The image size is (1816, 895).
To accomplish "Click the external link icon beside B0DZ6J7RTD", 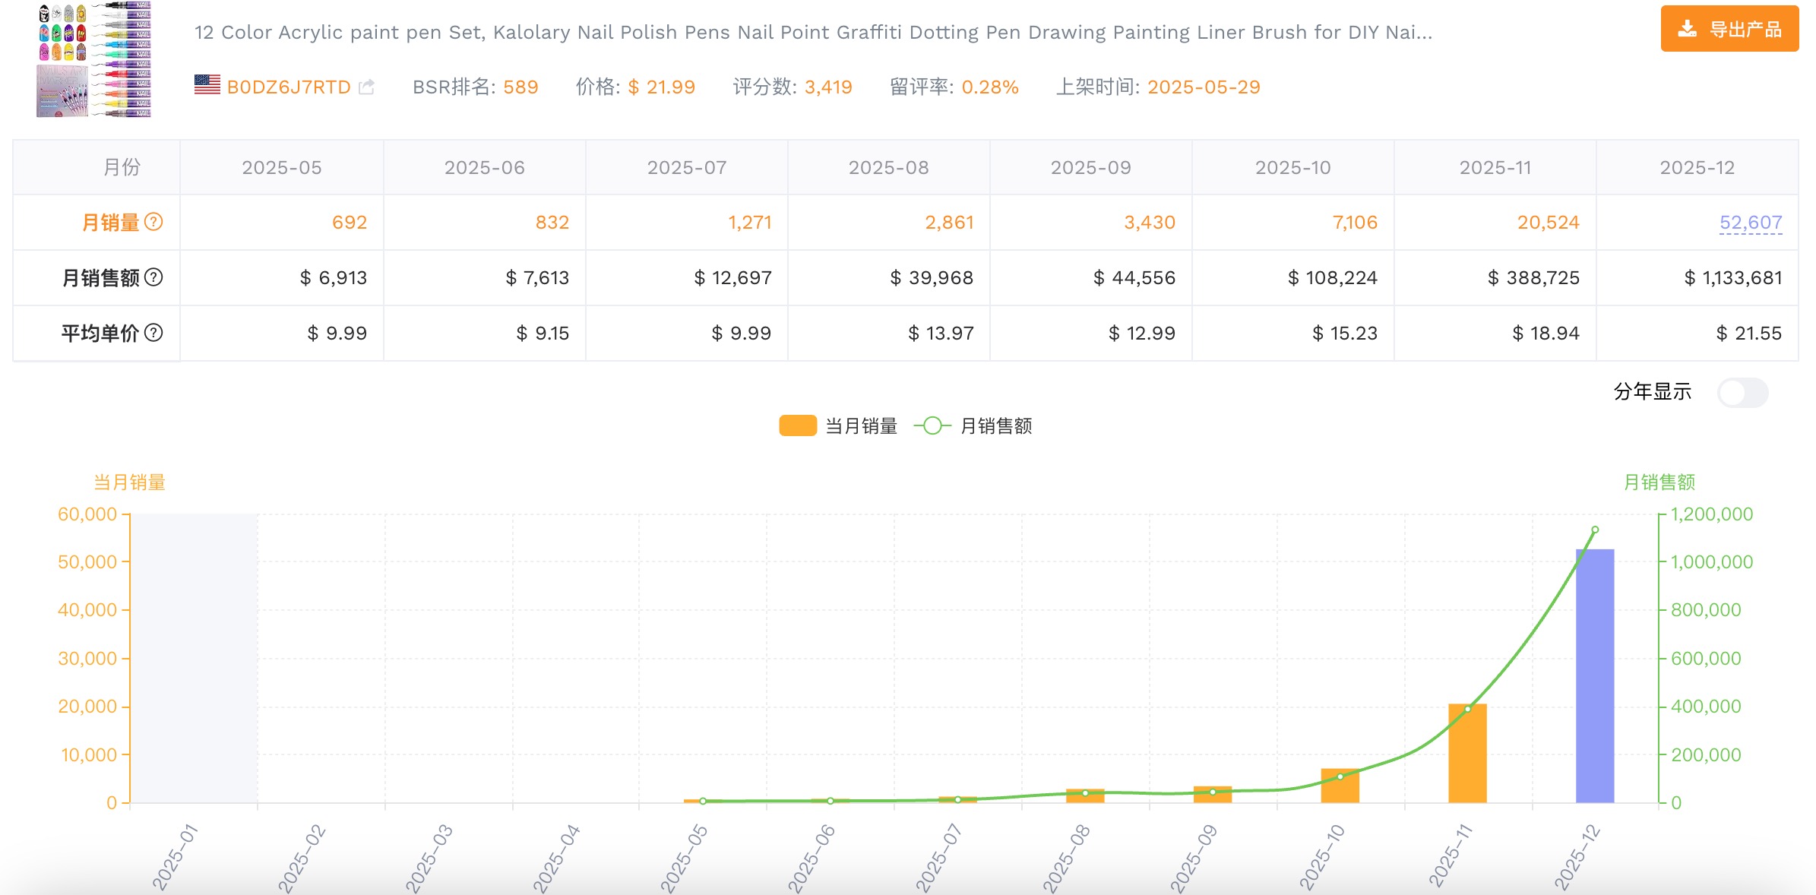I will pos(366,87).
